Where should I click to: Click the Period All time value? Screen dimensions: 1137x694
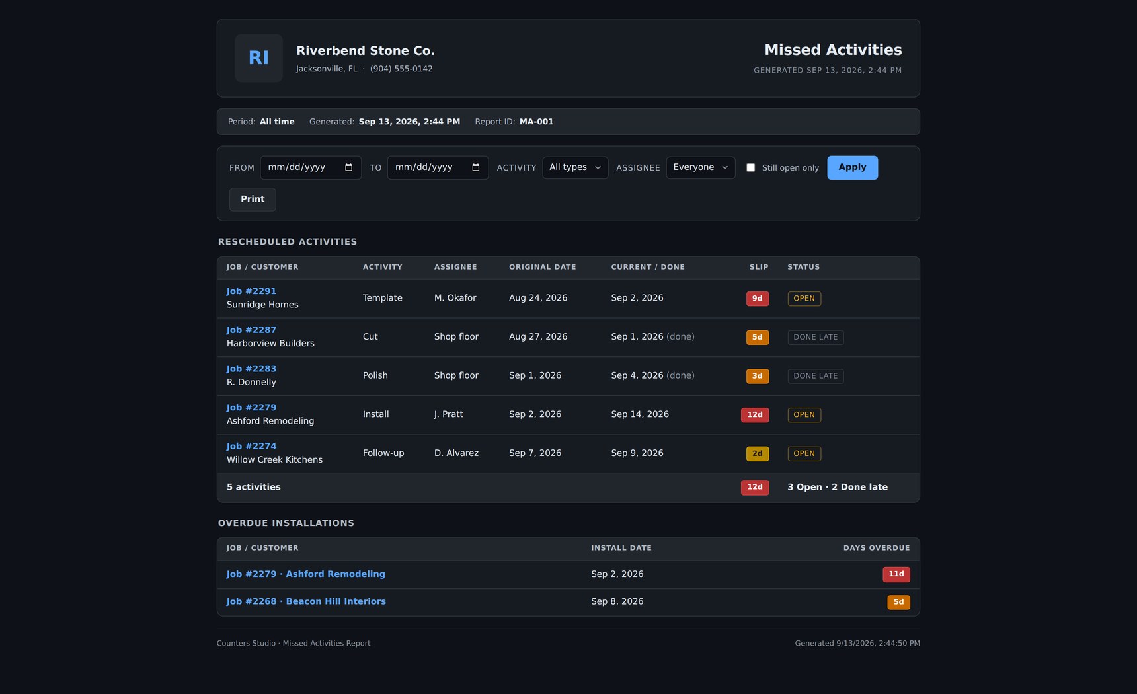pyautogui.click(x=277, y=122)
